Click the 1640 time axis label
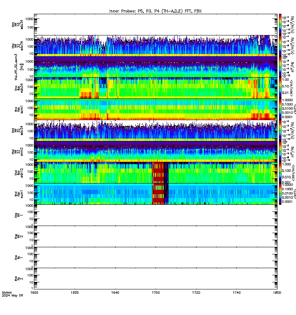The width and height of the screenshot is (296, 315). [115, 293]
